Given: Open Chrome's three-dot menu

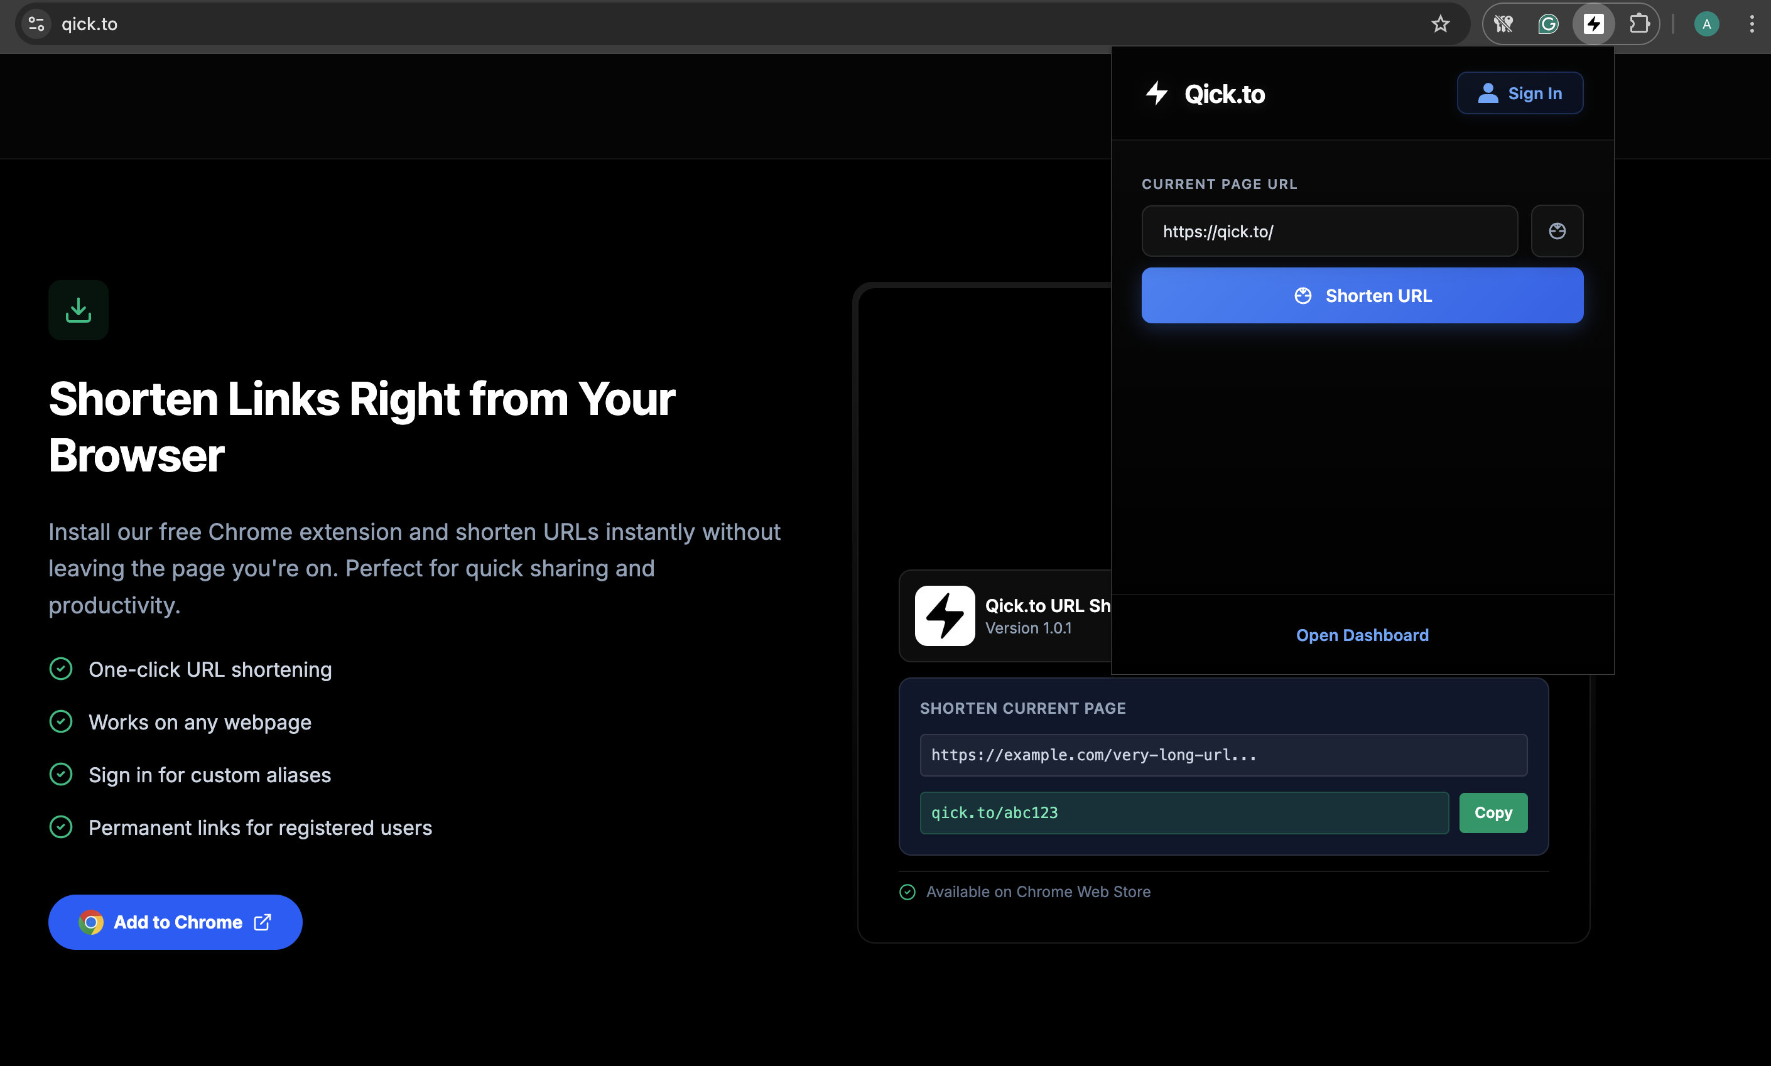Looking at the screenshot, I should tap(1751, 24).
